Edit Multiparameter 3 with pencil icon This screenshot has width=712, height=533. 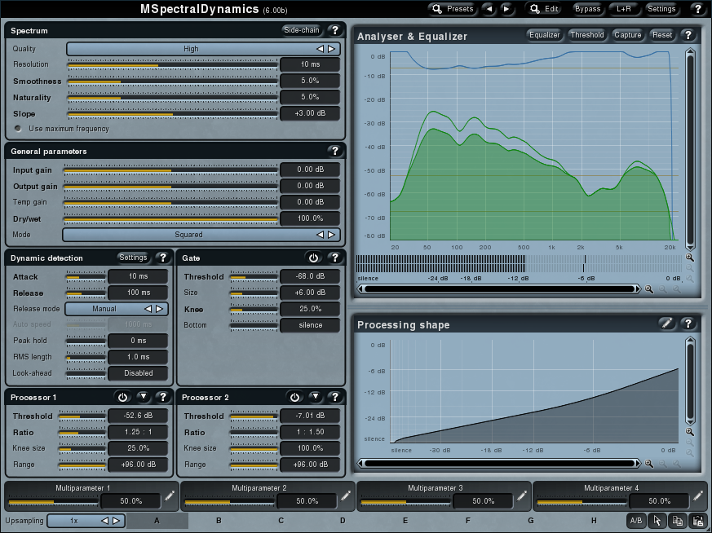click(522, 496)
